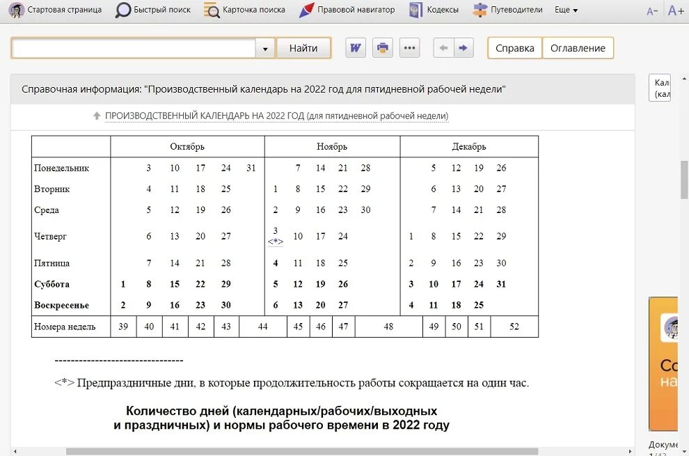Expand the Еще dropdown menu
The image size is (689, 456).
(x=566, y=10)
